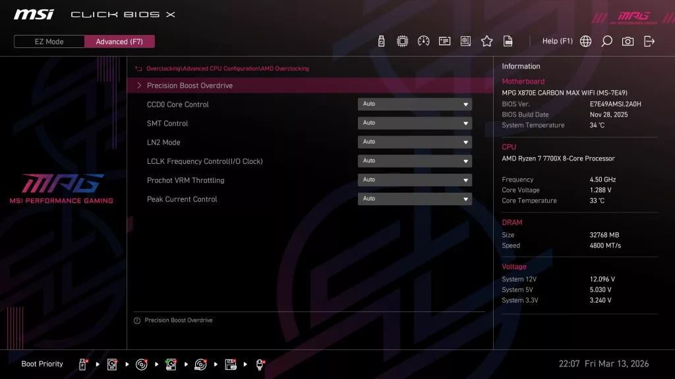
Task: Switch to the EZ Mode tab
Action: 48,41
